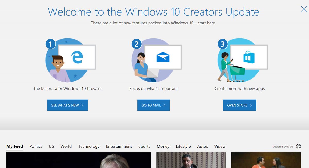Click the powered by MSN label
Screen dimensions: 309x168
click(x=283, y=147)
